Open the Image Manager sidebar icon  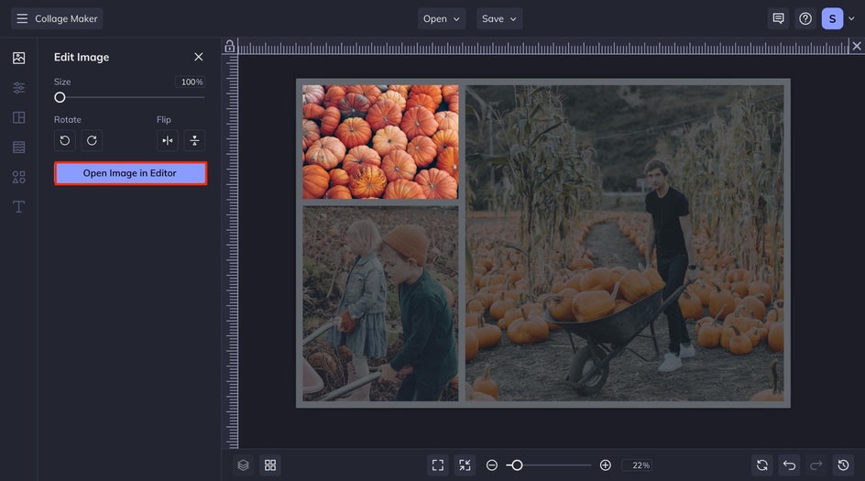[x=18, y=58]
